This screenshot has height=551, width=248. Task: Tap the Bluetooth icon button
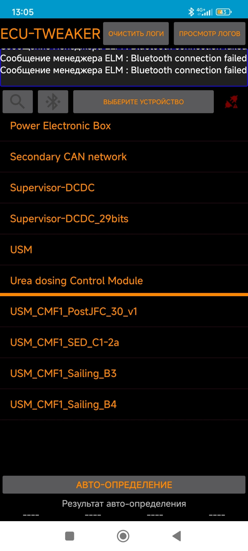(53, 102)
